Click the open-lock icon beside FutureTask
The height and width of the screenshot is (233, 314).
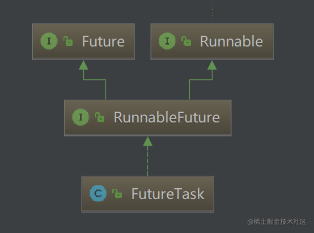point(117,193)
